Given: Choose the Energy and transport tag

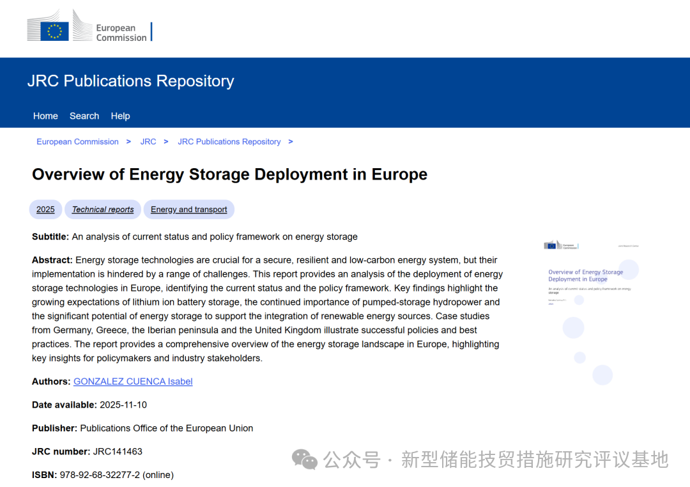Looking at the screenshot, I should click(x=188, y=210).
